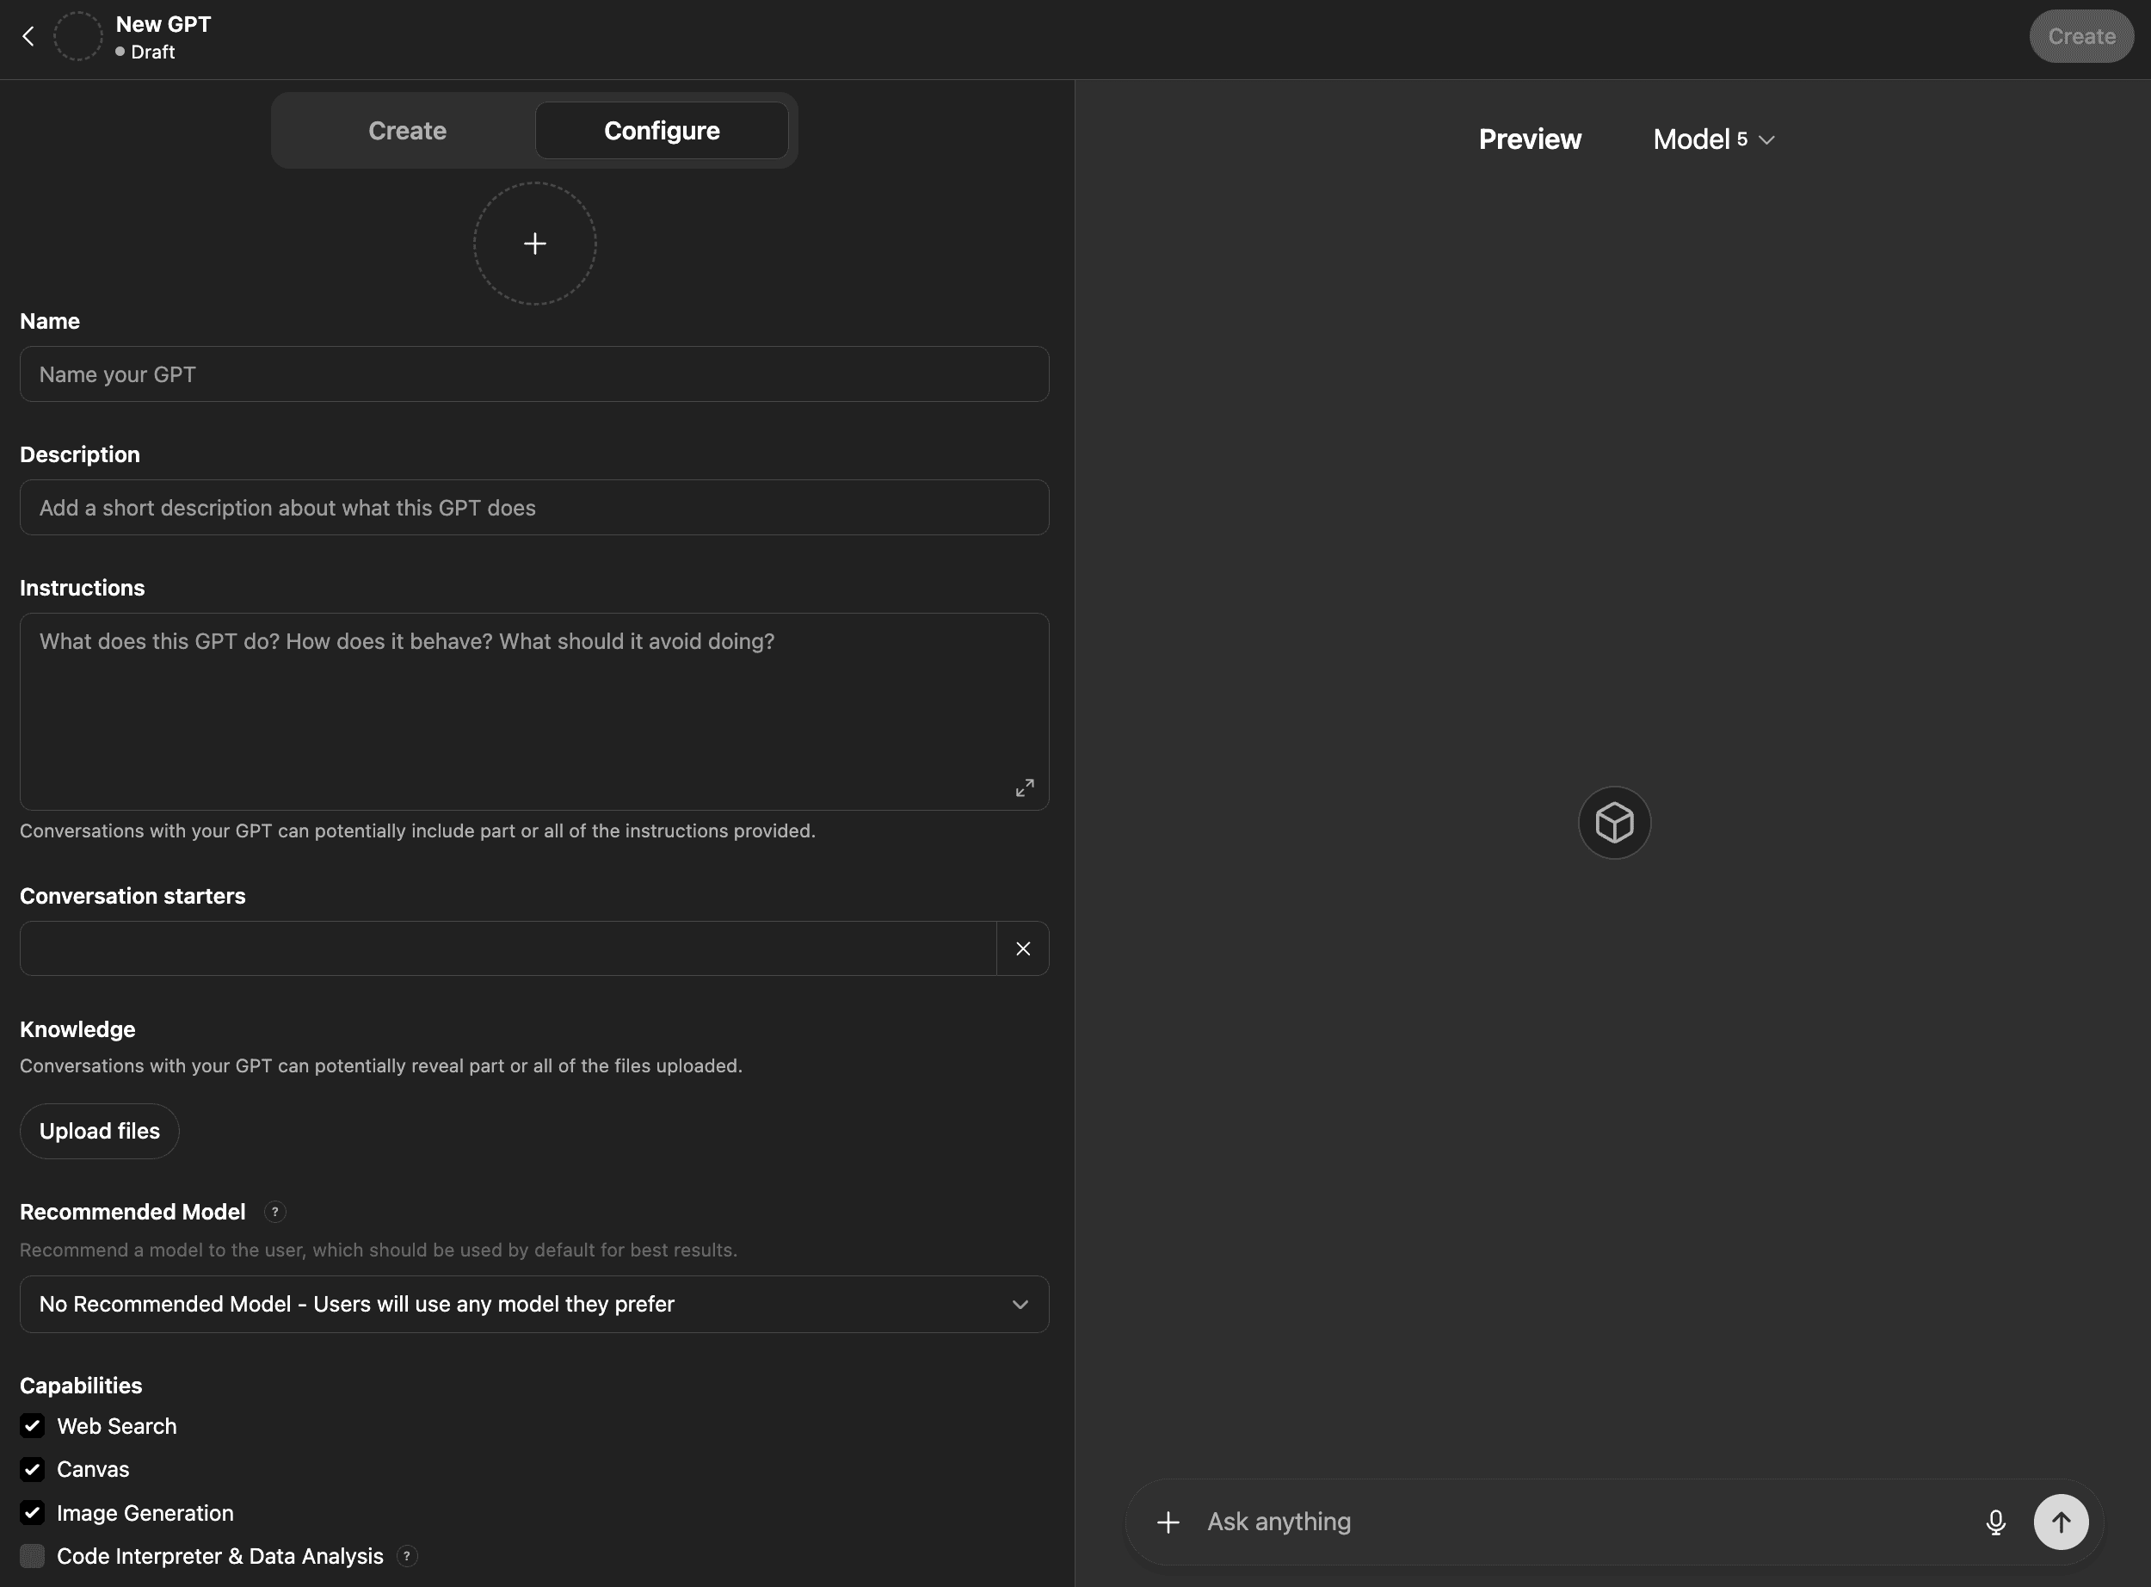Select the Configure tab
This screenshot has width=2151, height=1587.
point(662,131)
